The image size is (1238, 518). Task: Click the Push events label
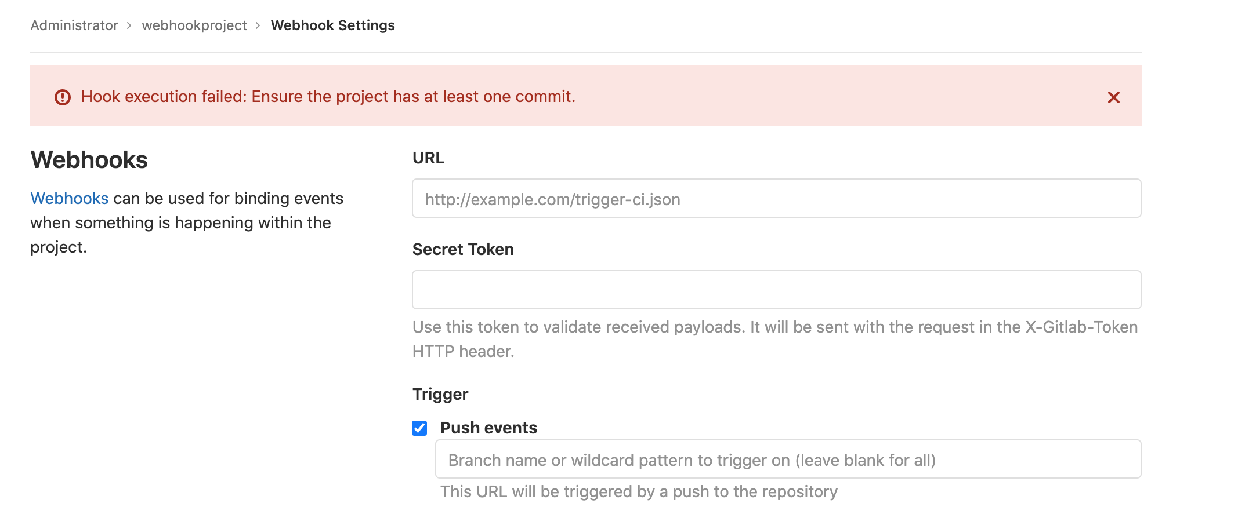click(488, 428)
